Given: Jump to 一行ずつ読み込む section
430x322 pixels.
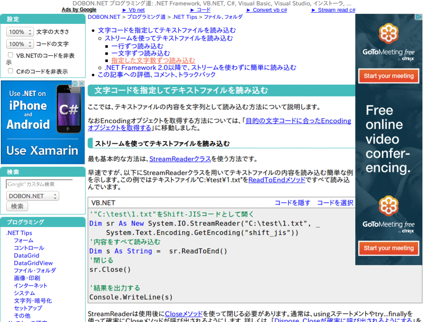Looking at the screenshot, I should tap(137, 46).
